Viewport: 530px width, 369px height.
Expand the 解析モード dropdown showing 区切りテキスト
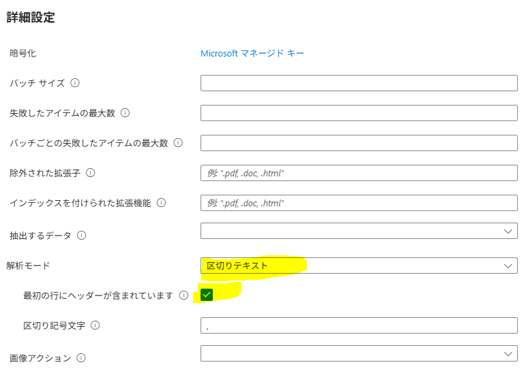(x=359, y=266)
